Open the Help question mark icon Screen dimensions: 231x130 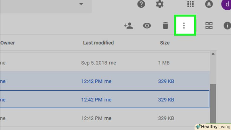(x=141, y=4)
